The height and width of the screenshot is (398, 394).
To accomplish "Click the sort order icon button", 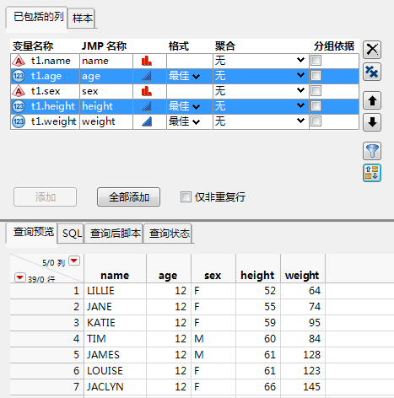I will coord(372,173).
